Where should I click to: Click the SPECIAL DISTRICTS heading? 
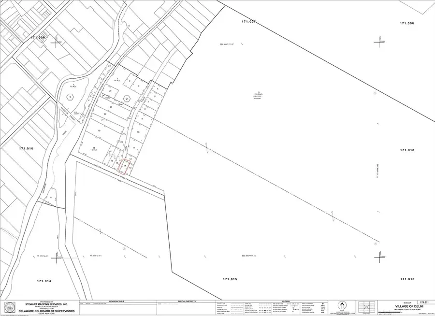click(x=187, y=302)
